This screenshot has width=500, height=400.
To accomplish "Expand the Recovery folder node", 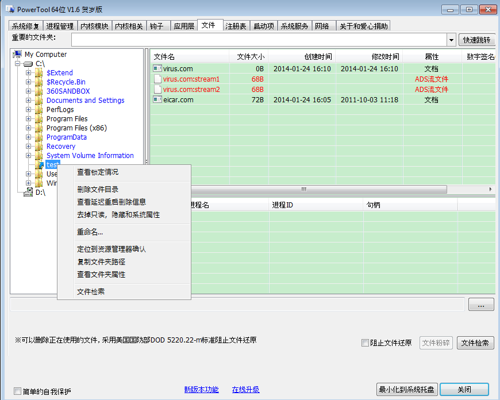I will click(x=28, y=147).
